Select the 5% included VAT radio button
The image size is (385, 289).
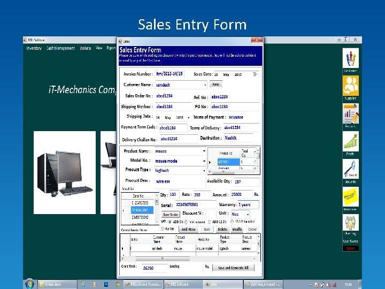186,222
